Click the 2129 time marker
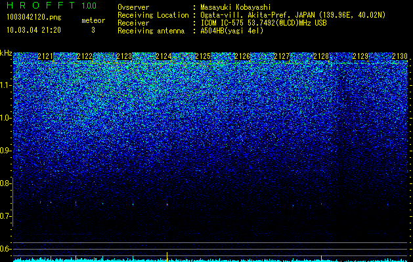The width and height of the screenshot is (413, 262). (360, 56)
